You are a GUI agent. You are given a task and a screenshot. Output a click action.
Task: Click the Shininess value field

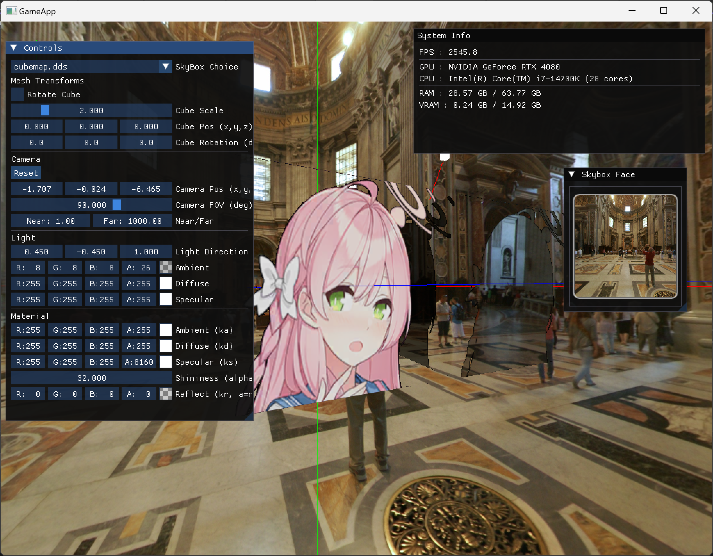(x=91, y=378)
